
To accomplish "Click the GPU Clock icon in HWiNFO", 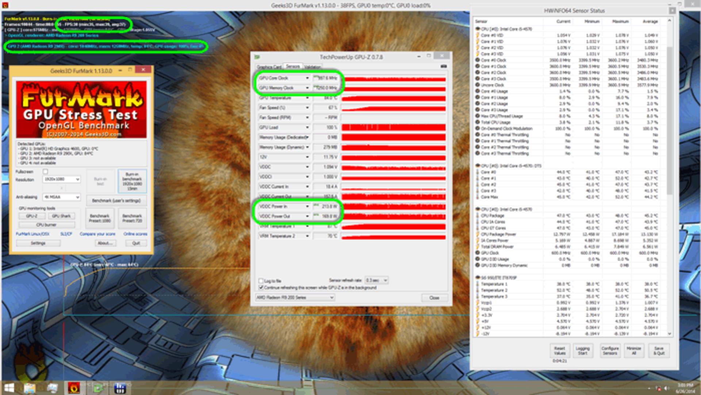I will (477, 253).
